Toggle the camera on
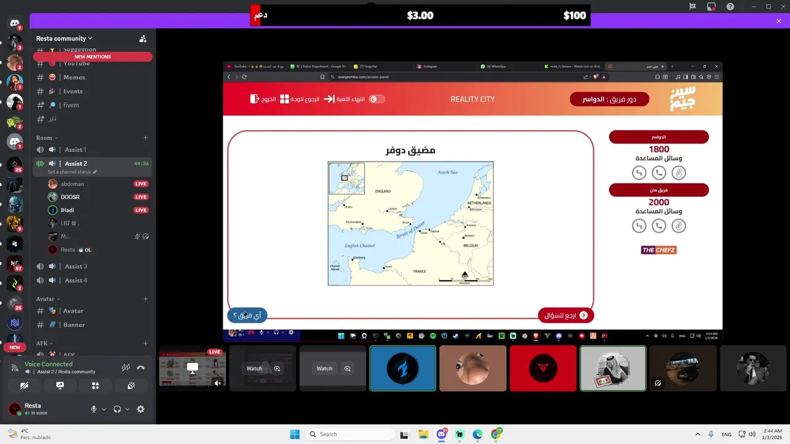The height and width of the screenshot is (444, 790). 24,385
